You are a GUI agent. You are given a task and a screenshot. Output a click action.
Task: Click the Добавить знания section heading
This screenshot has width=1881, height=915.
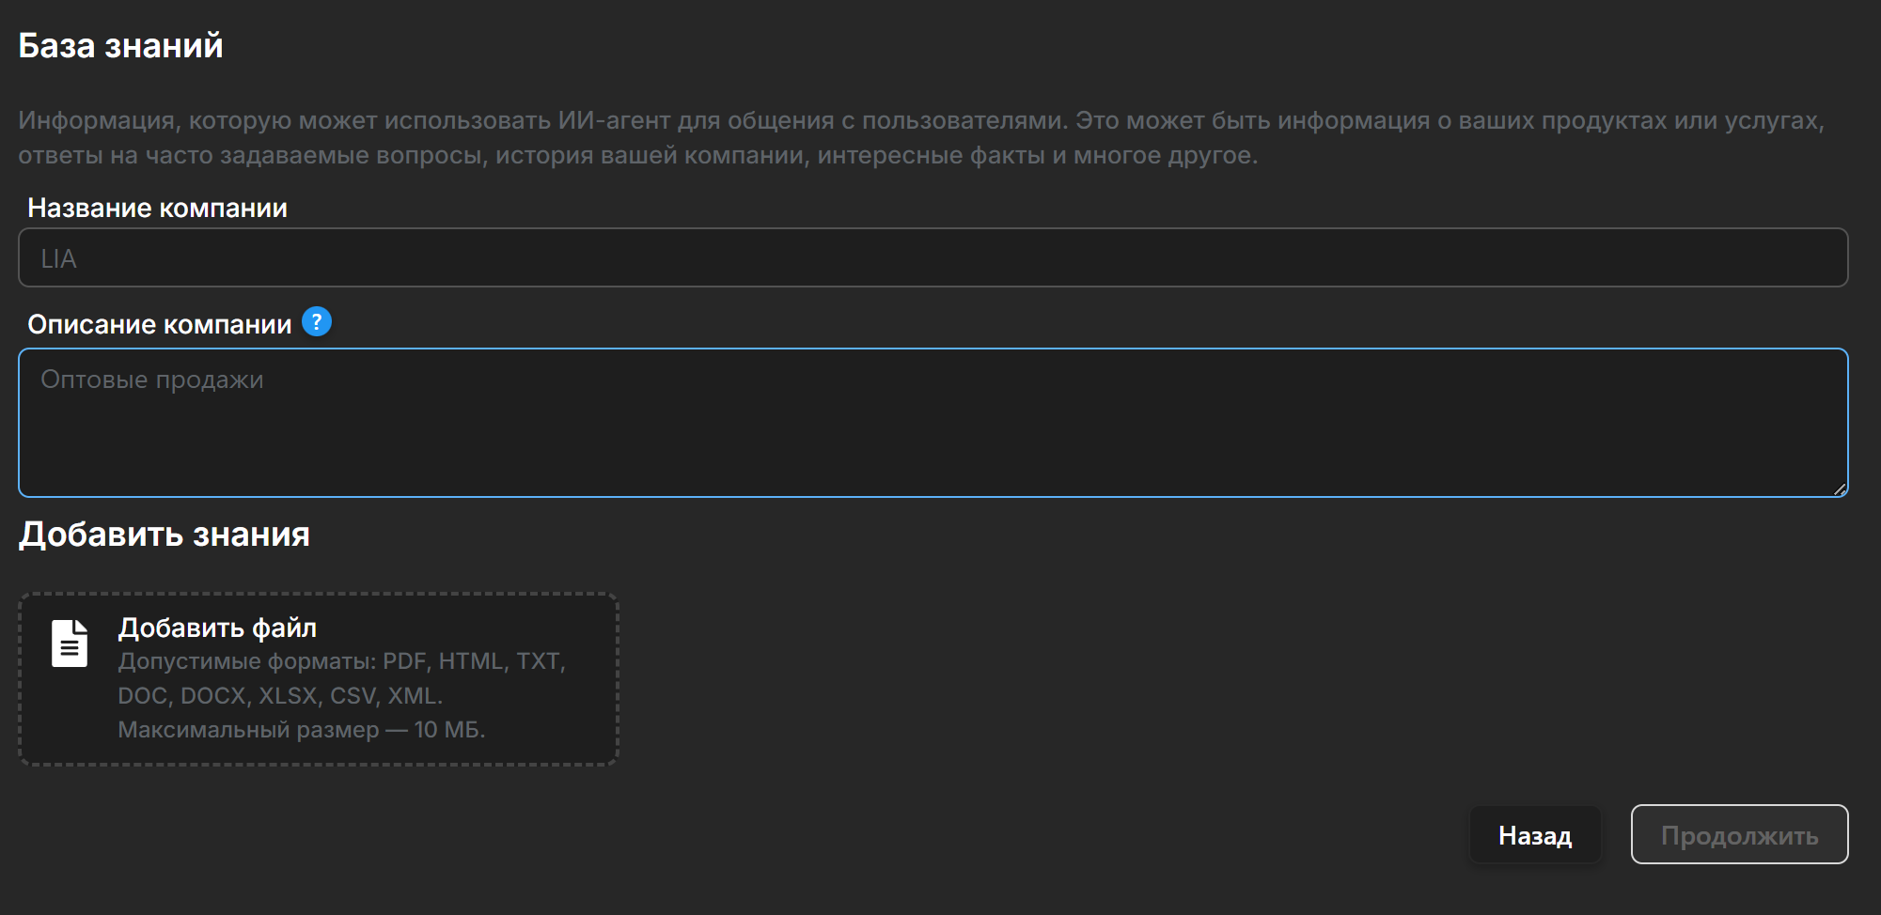[165, 535]
